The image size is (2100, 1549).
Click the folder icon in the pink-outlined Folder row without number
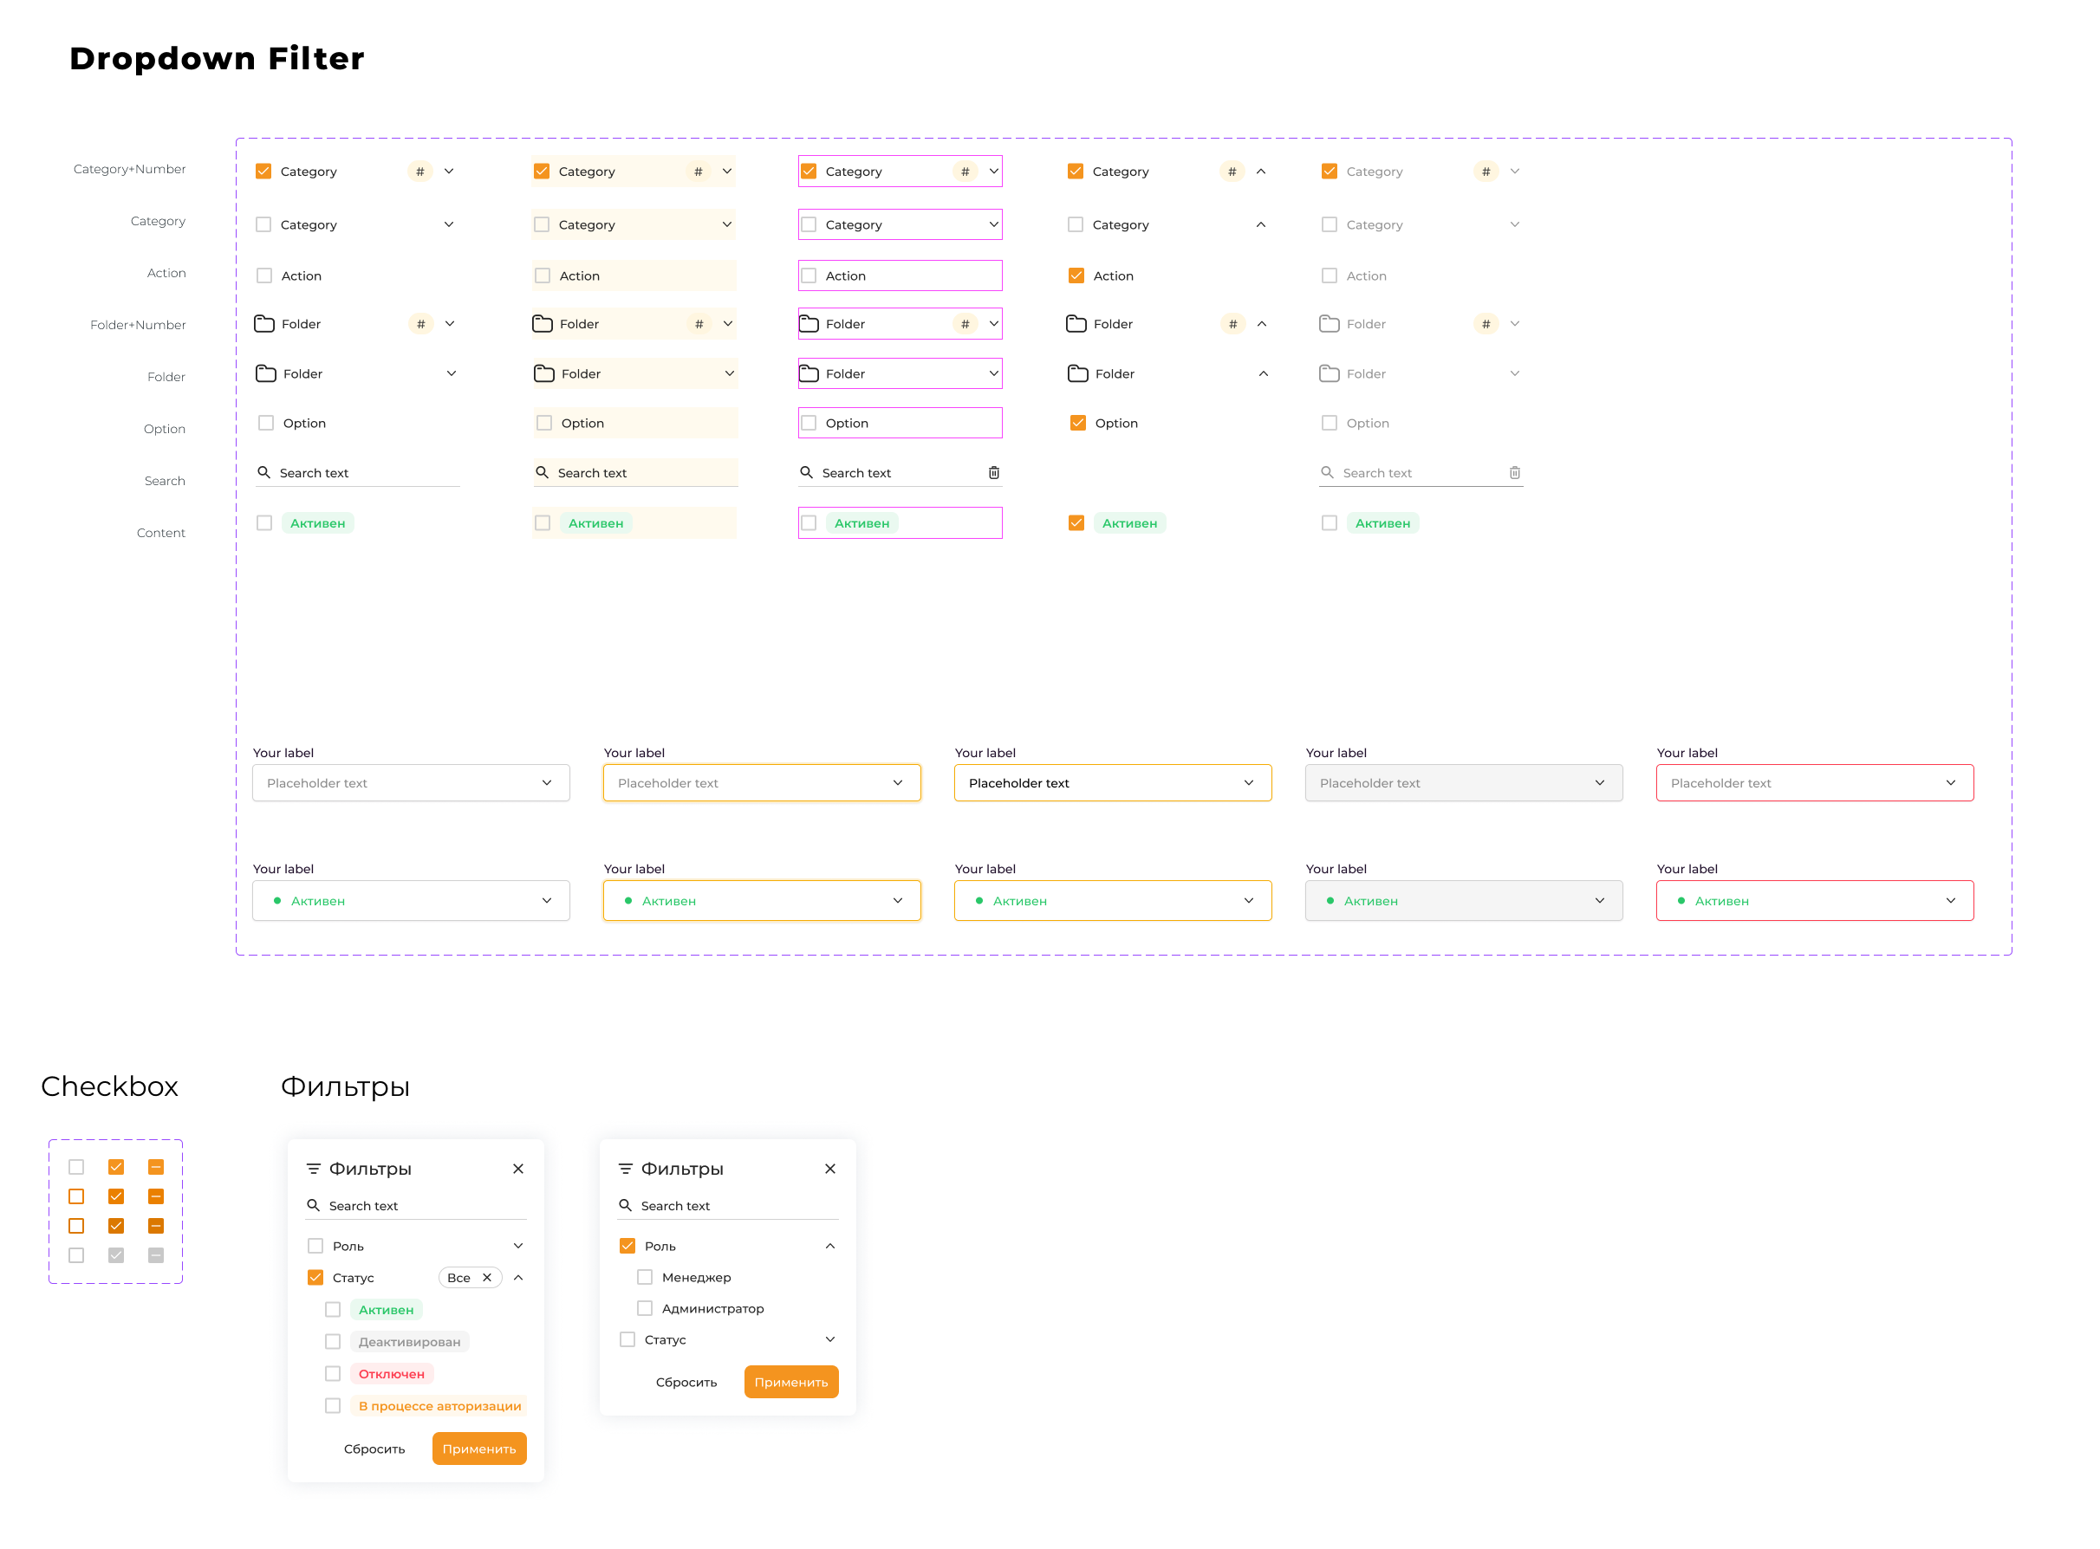pos(809,373)
